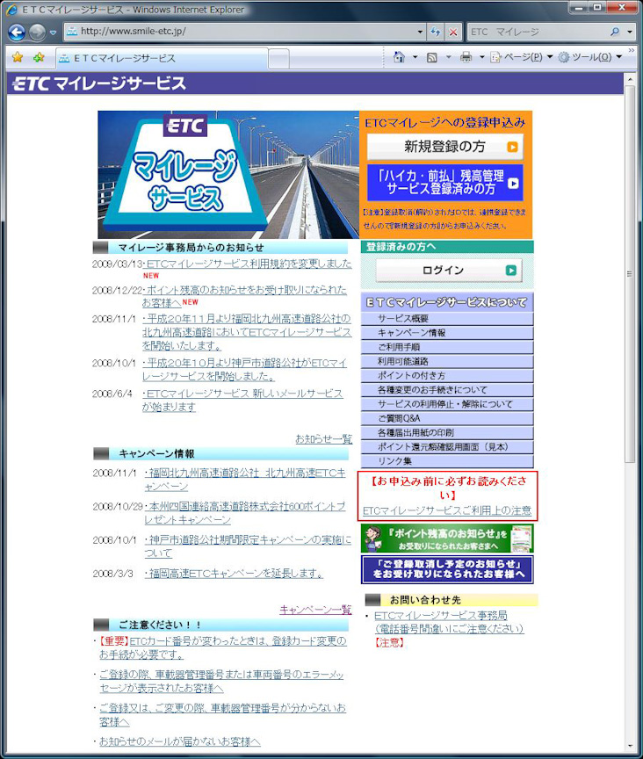Open the 2009/03/13 利用規約を変更しました notice

[249, 264]
